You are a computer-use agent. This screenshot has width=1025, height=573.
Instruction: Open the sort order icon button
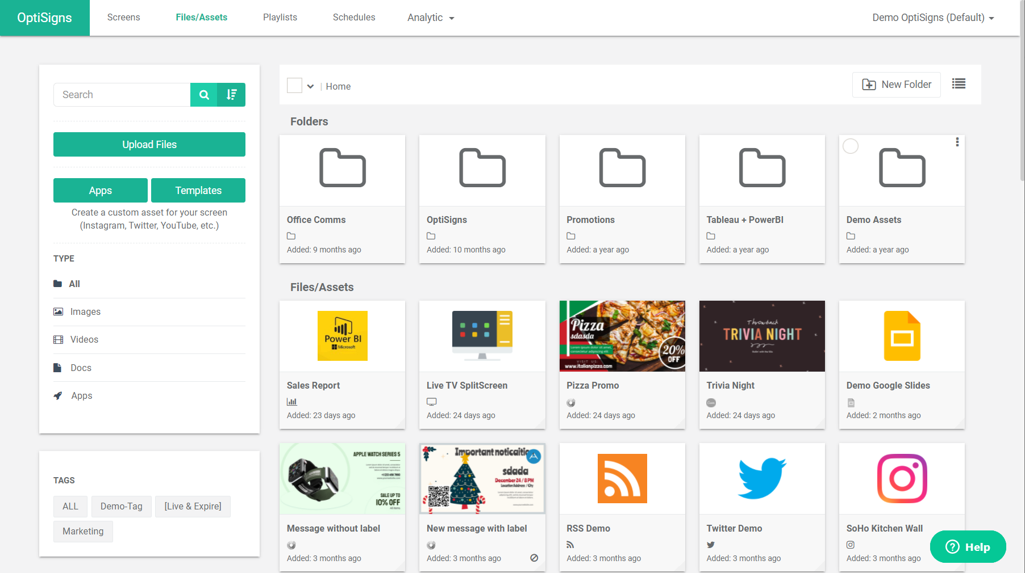[232, 95]
